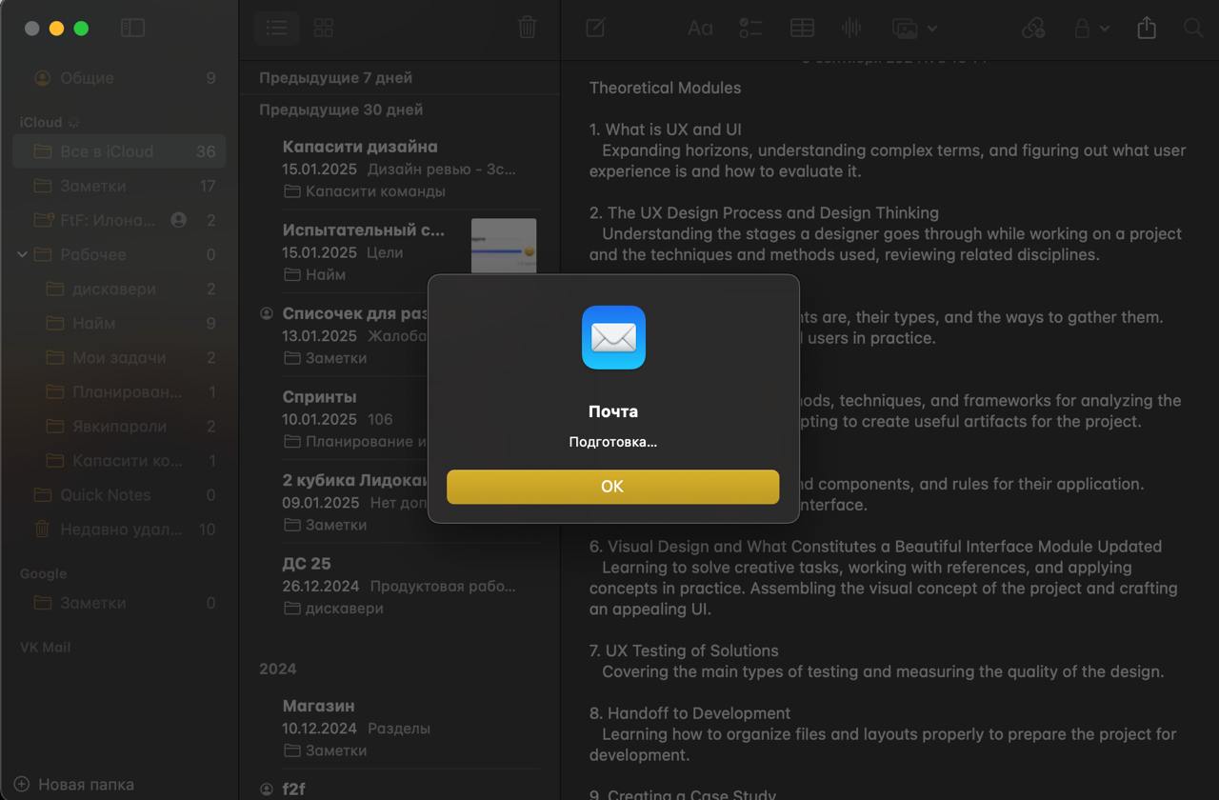Select the Общие shared folder
Image resolution: width=1219 pixels, height=800 pixels.
pyautogui.click(x=120, y=78)
